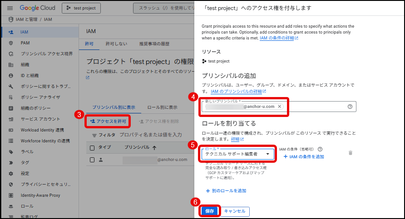Screen dimensions: 405x219
Task: Switch to the 許可しない tab
Action: click(x=116, y=44)
